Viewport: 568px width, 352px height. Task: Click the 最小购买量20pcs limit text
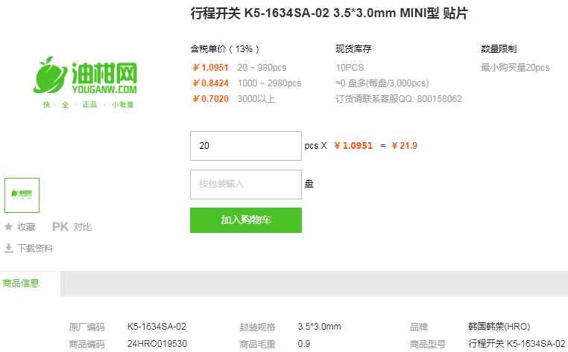coord(515,67)
